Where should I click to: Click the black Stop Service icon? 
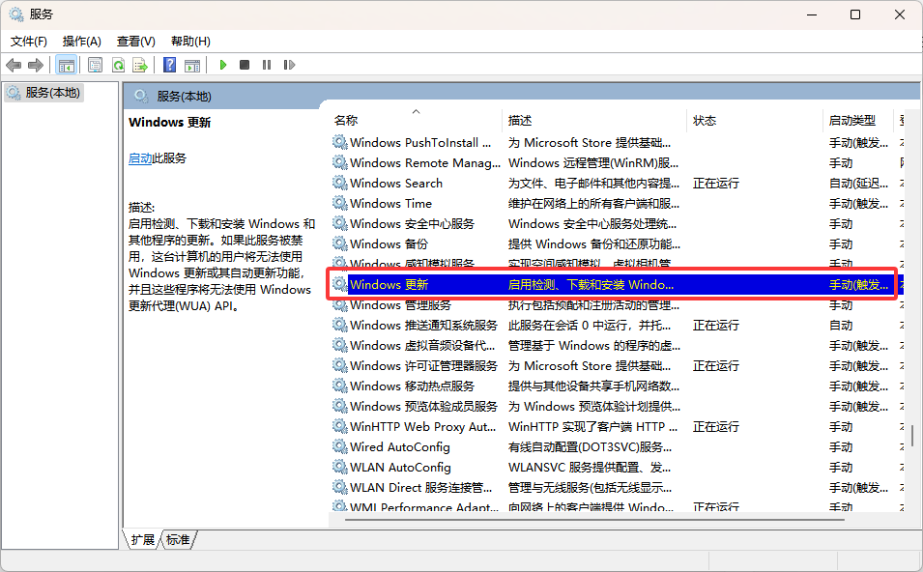(x=245, y=65)
